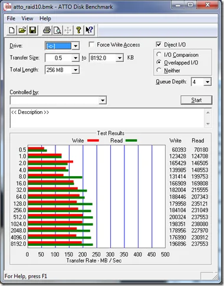
Task: Open the minimum Transfer Size 0.5 dropdown
Action: (x=75, y=58)
